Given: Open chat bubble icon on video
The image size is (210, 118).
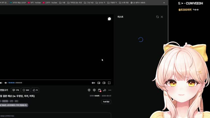Looking at the screenshot, I should [x=109, y=19].
